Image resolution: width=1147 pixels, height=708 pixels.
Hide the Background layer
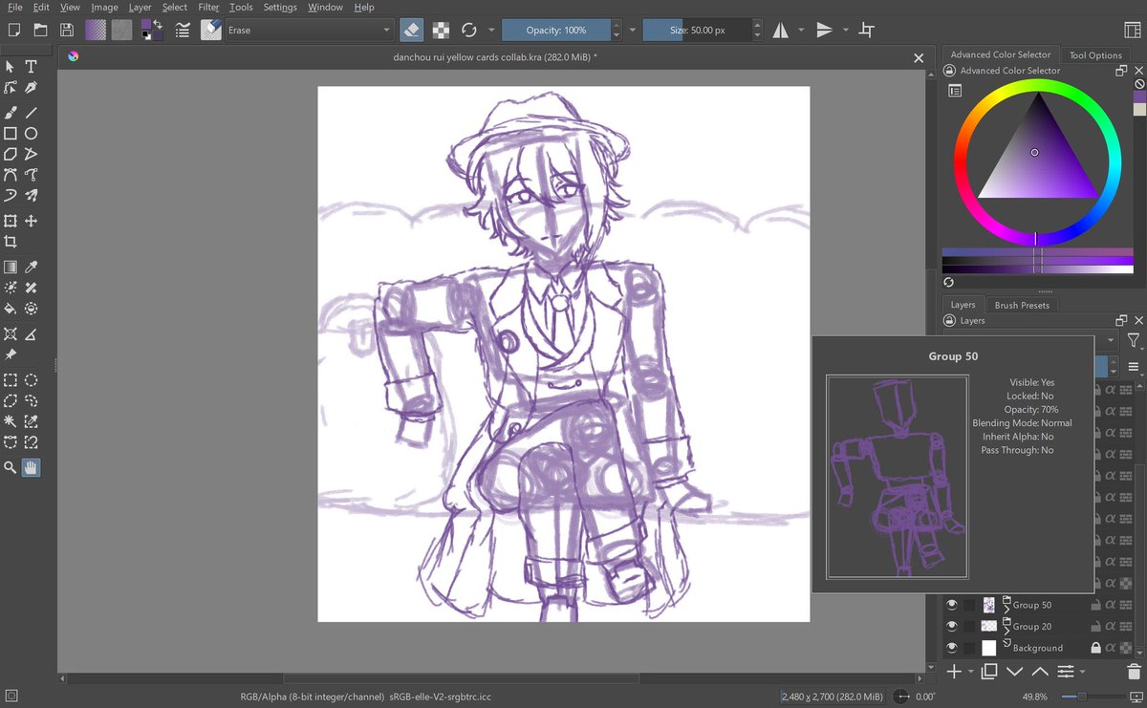click(951, 648)
